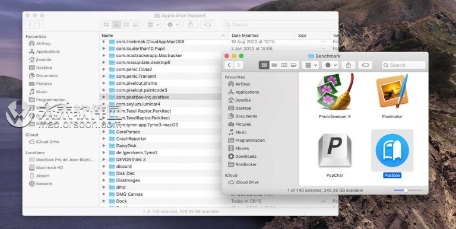Select the com.panic.Transmit row
This screenshot has width=456, height=229.
pos(160,76)
